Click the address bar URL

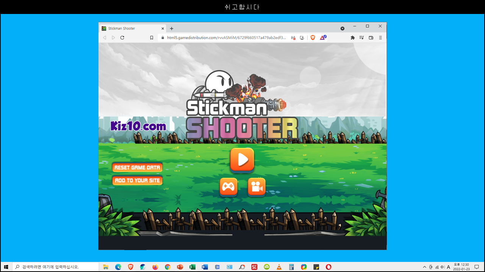coord(227,38)
